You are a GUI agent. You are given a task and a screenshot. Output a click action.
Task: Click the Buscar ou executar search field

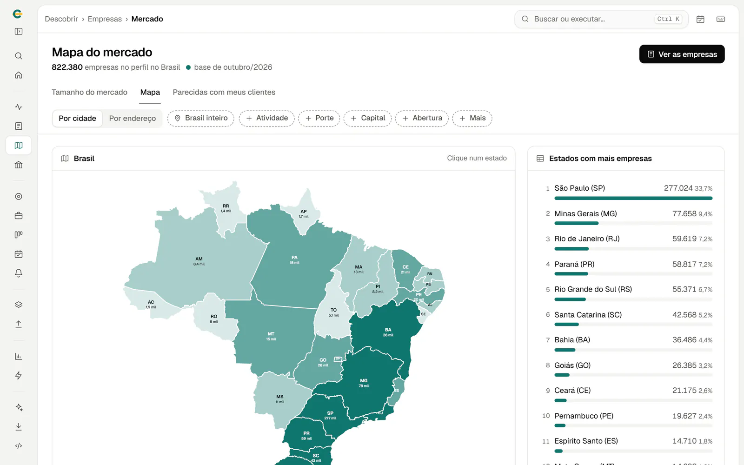coord(601,19)
